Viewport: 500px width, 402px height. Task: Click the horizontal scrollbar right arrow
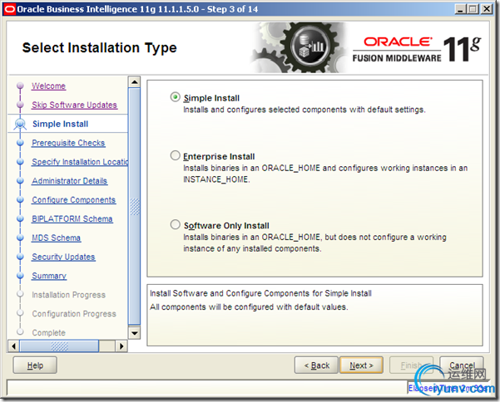(x=121, y=346)
